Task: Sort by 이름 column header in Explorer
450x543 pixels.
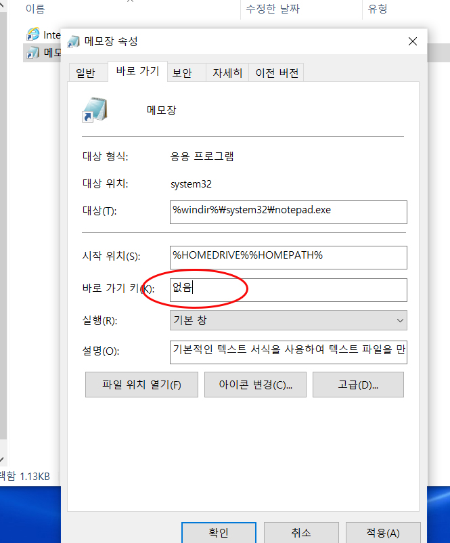Action: [35, 9]
